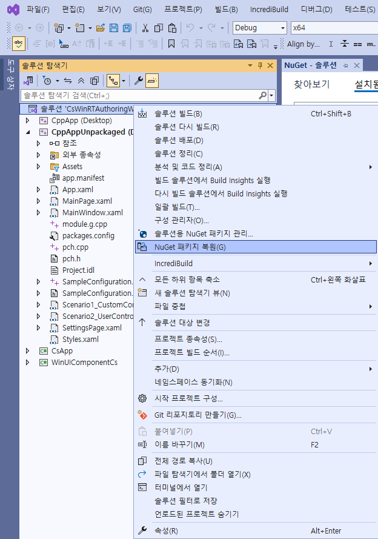378x539 pixels.
Task: Click the Pending Changes Filter clock icon
Action: pyautogui.click(x=47, y=81)
